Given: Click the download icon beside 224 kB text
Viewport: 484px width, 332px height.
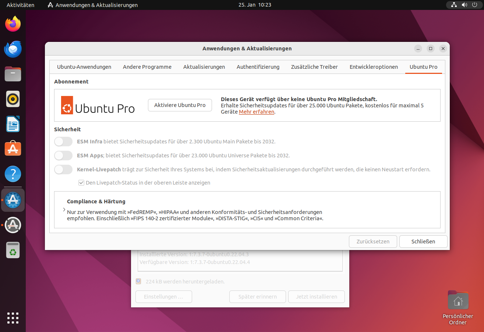Looking at the screenshot, I should point(138,281).
